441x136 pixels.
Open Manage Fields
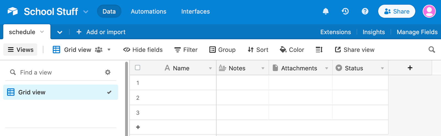(417, 32)
